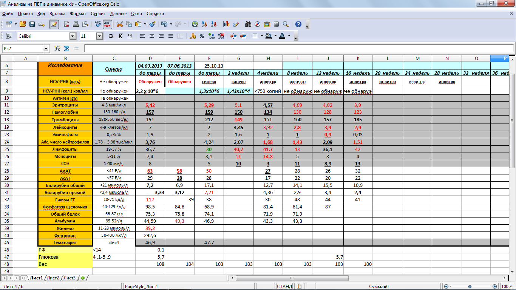516x290 pixels.
Task: Open Data Sources
Action: click(x=277, y=24)
